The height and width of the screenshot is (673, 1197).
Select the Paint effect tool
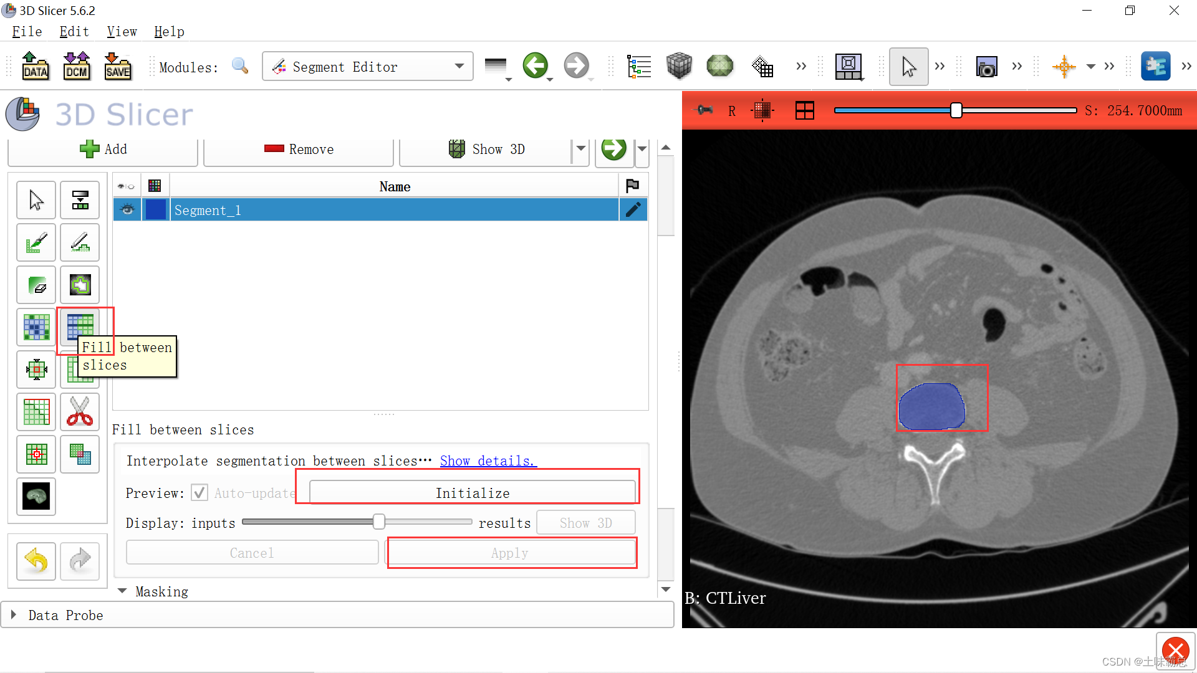(36, 242)
